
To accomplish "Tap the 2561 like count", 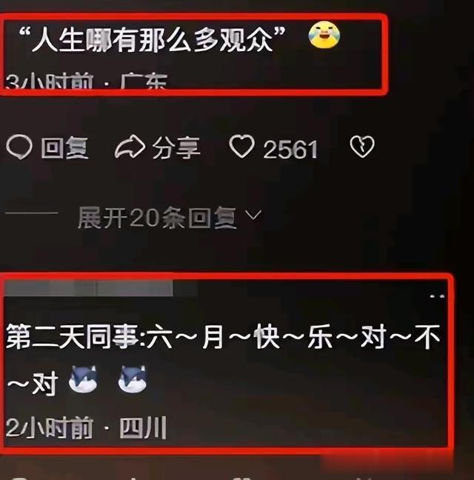I will tap(290, 150).
